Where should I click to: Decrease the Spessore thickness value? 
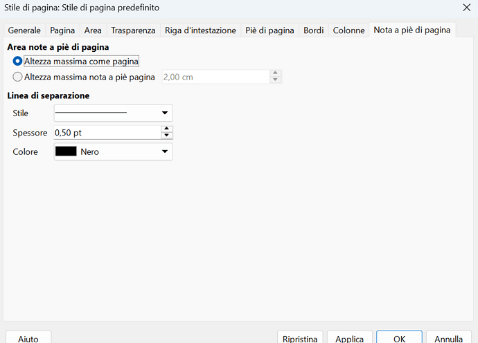coord(166,136)
